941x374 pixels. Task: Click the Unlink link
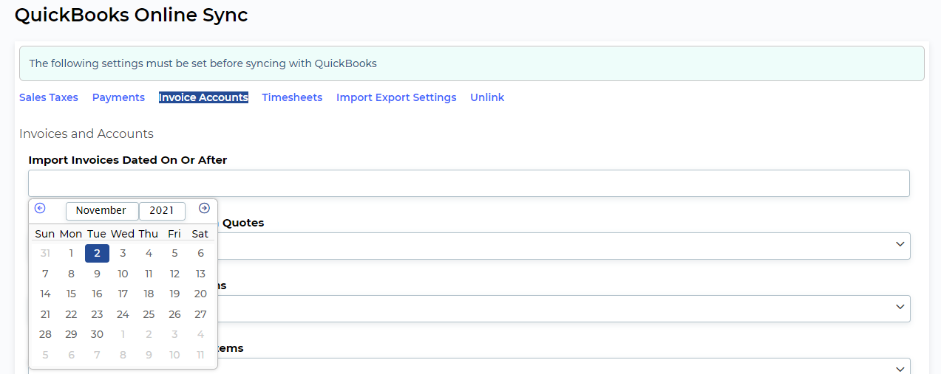(487, 97)
